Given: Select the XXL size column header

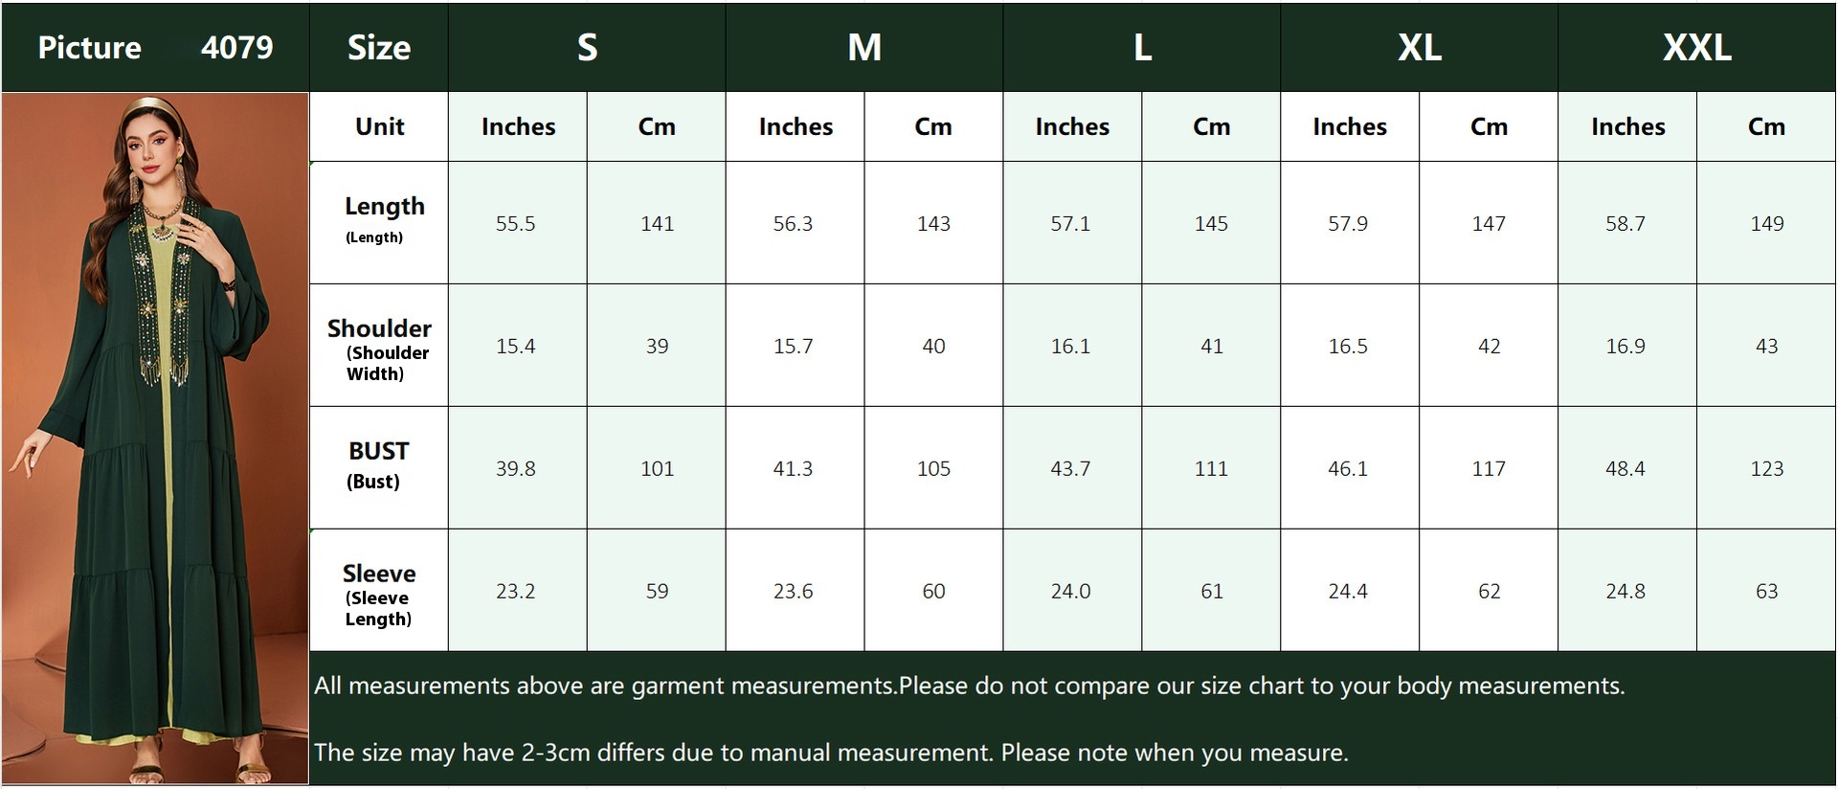Looking at the screenshot, I should click(x=1696, y=47).
